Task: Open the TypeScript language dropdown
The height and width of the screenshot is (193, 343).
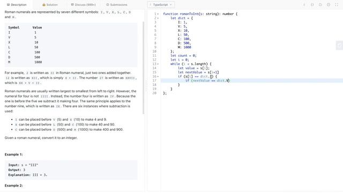Action: 161,5
